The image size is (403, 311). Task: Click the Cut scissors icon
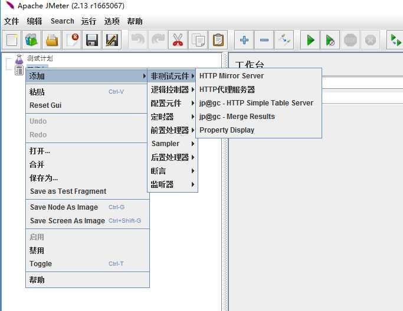pyautogui.click(x=178, y=40)
